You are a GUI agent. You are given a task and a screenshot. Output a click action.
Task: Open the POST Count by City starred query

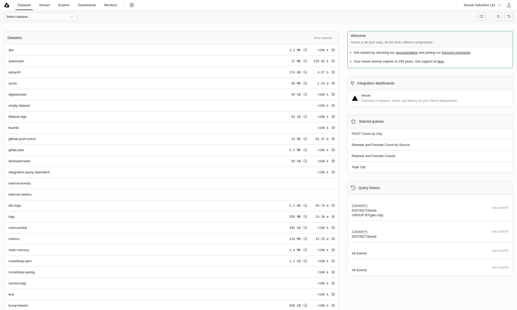367,134
